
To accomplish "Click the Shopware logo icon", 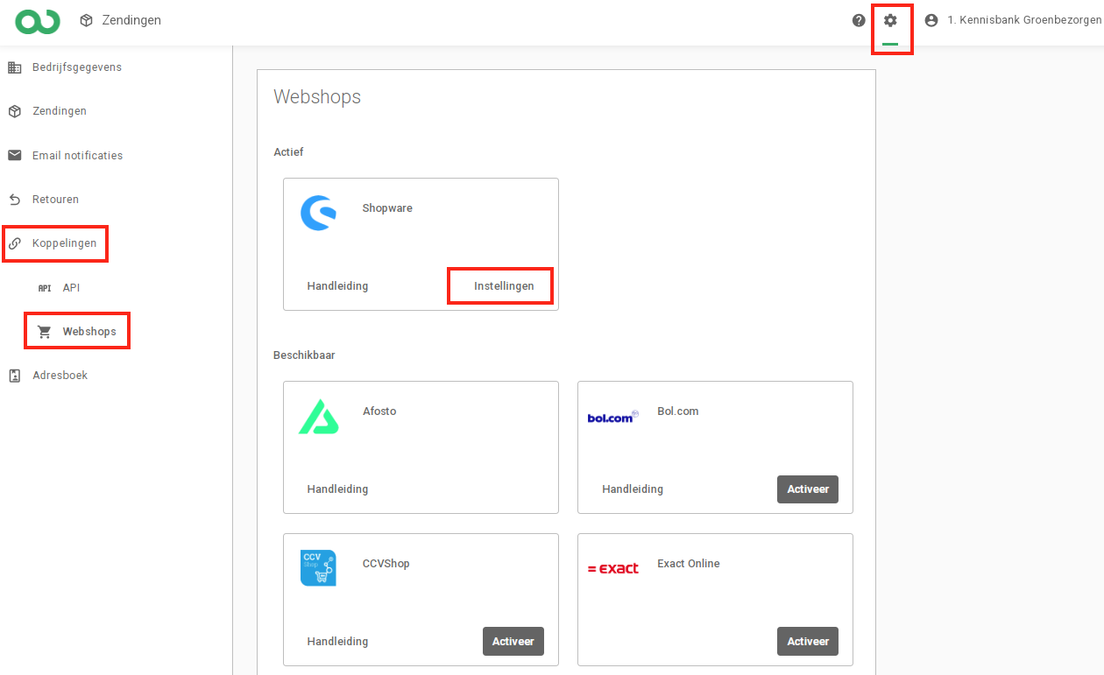I will 317,213.
